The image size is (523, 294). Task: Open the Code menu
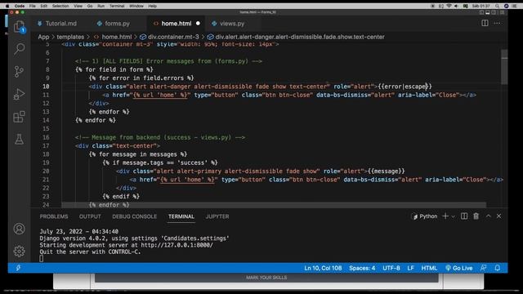click(x=20, y=6)
